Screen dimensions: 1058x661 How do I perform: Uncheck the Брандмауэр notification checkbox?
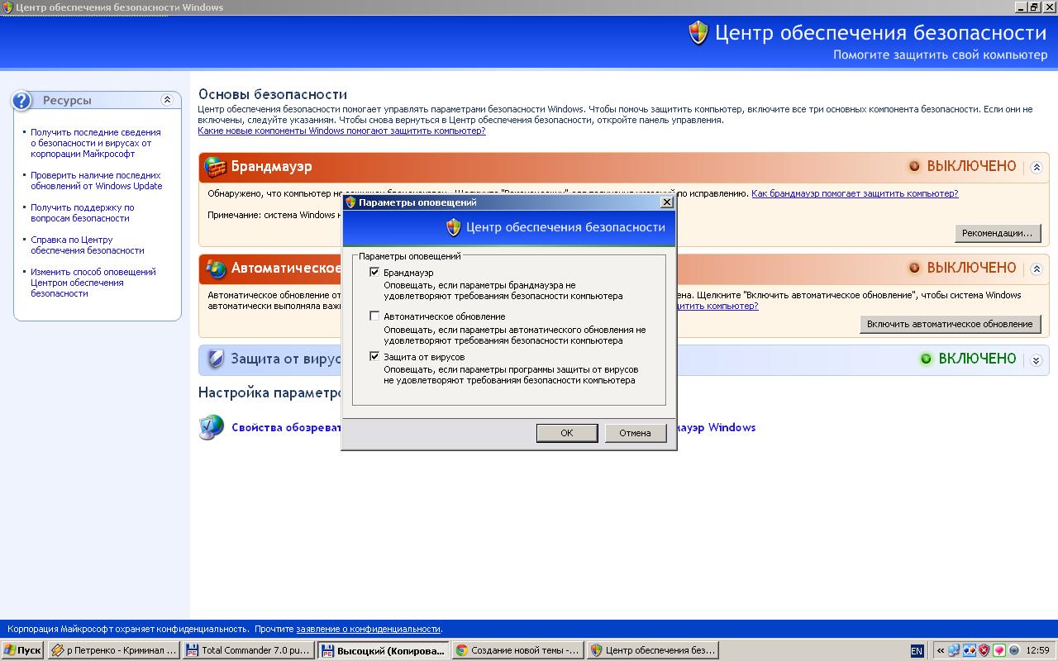374,273
